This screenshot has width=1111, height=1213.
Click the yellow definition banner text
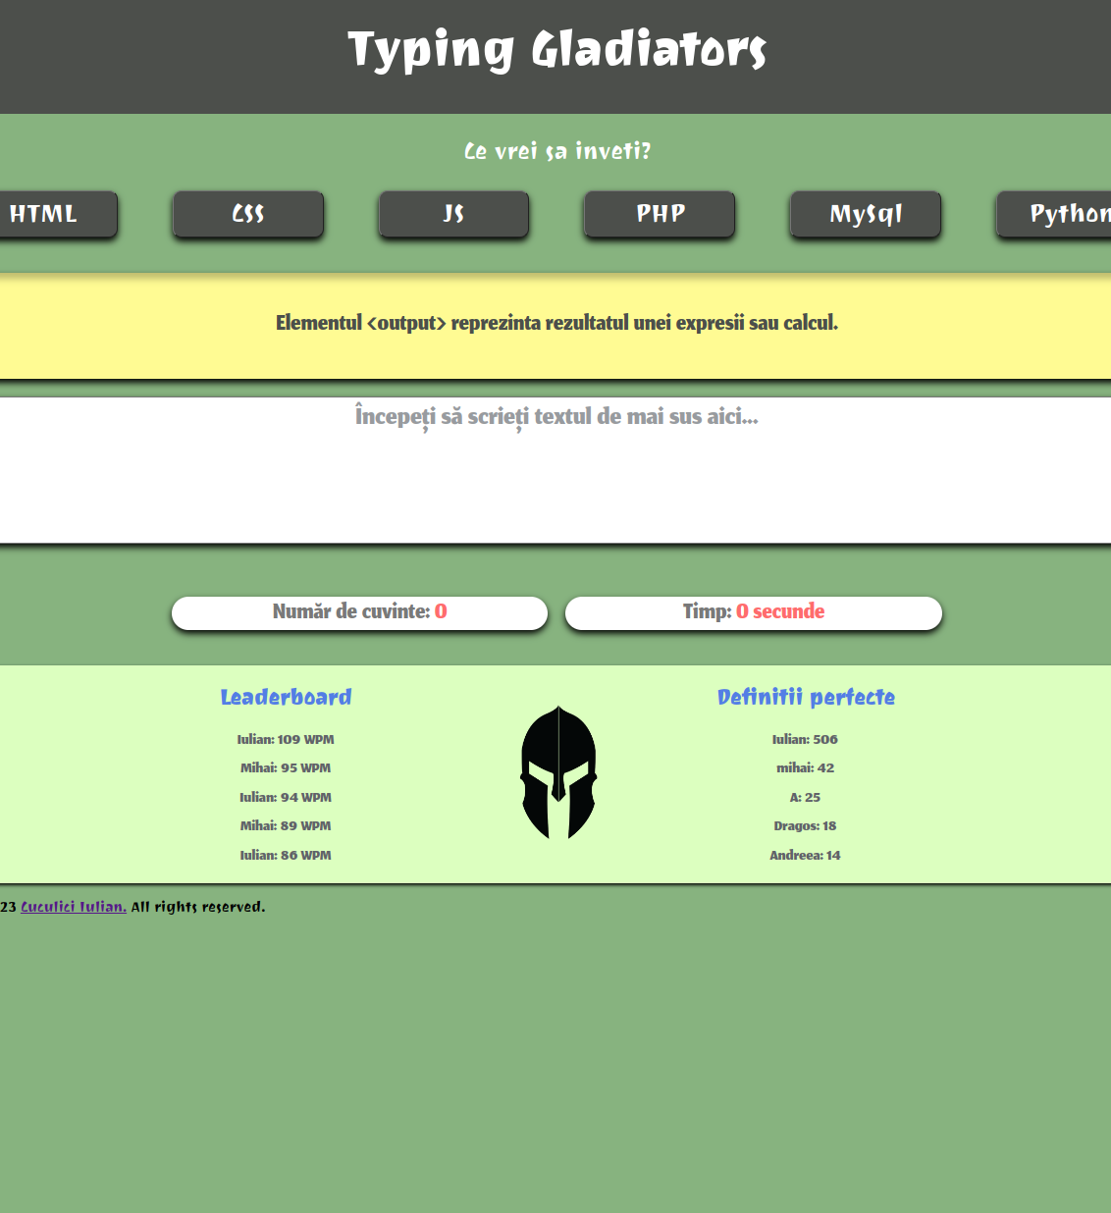(555, 322)
